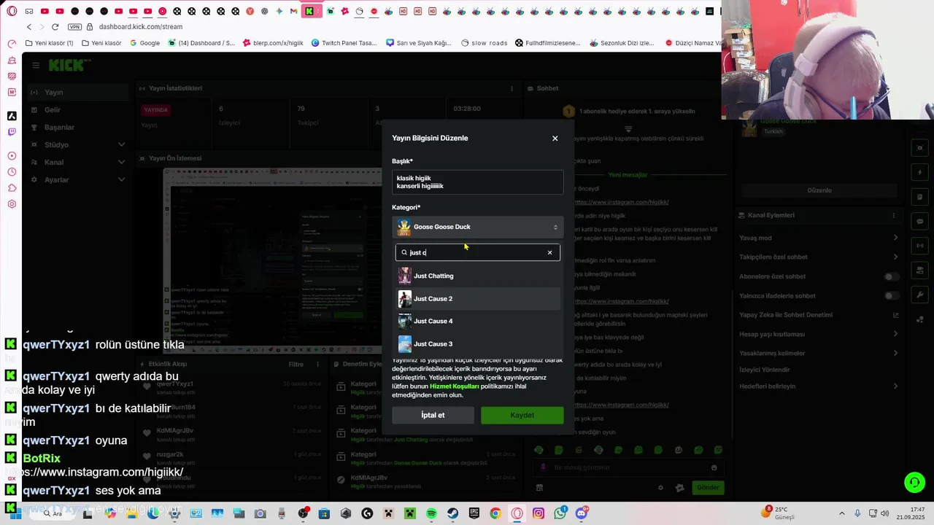Viewport: 934px width, 525px height.
Task: Open Opera sidebar settings gear icon
Action: [x=12, y=204]
